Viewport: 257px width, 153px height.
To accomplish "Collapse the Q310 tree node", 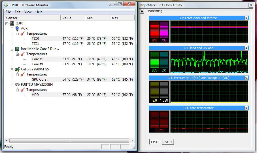I will pyautogui.click(x=7, y=24).
